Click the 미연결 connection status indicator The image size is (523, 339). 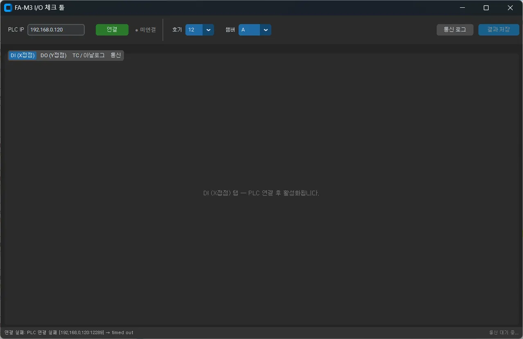(x=146, y=30)
